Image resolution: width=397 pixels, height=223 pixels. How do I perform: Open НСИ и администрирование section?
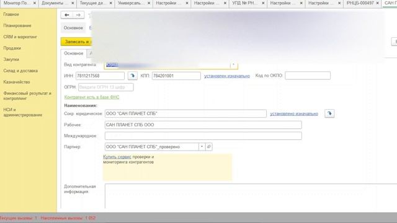(x=23, y=112)
